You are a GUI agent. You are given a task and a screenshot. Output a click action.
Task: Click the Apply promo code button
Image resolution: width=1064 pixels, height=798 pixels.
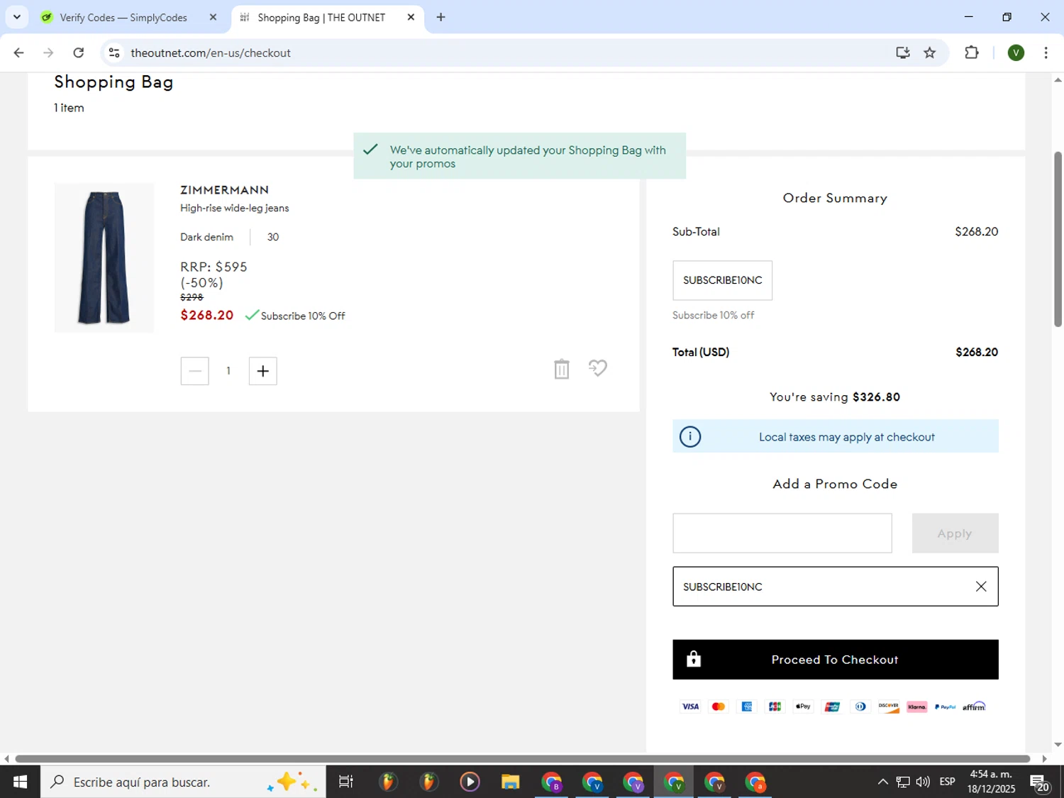[x=955, y=533]
